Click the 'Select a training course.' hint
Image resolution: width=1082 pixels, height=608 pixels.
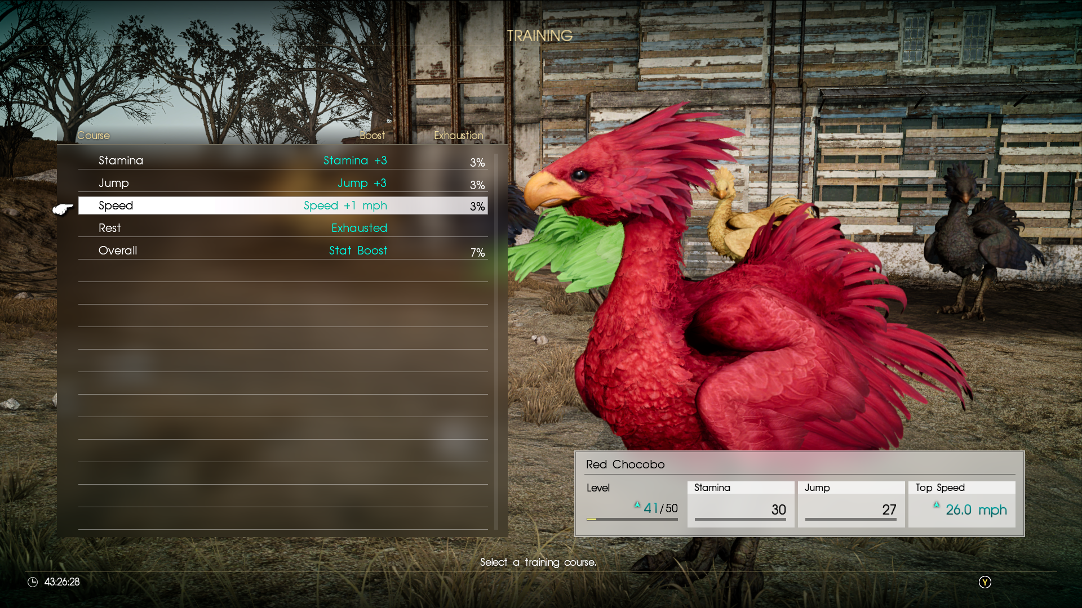(x=538, y=562)
